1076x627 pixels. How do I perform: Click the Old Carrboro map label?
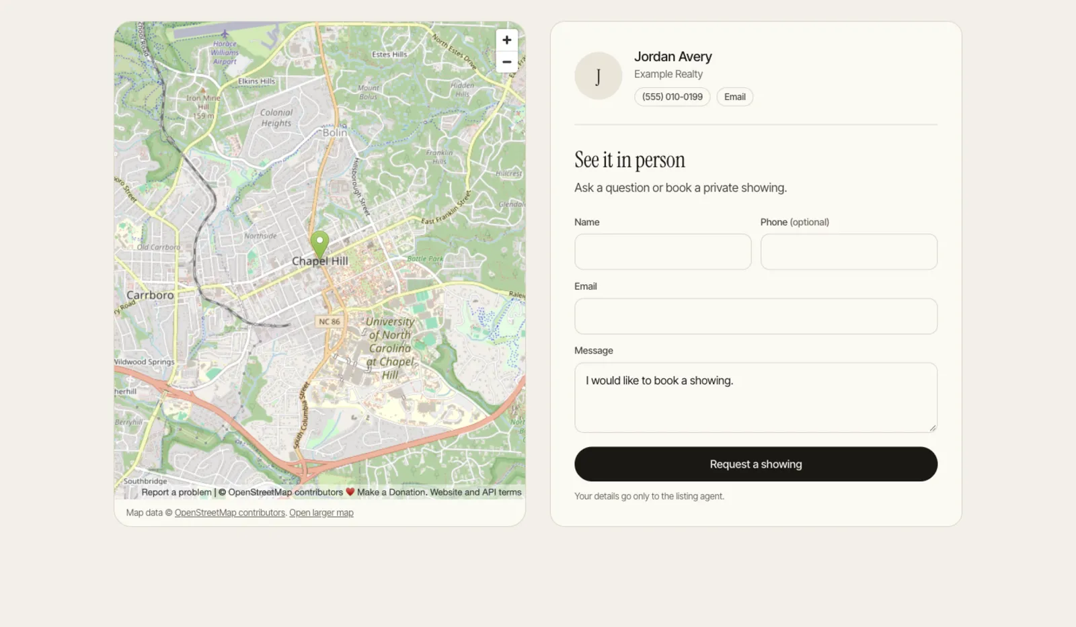[159, 247]
